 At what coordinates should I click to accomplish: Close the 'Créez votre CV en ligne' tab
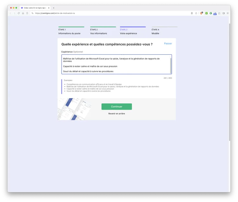click(49, 8)
